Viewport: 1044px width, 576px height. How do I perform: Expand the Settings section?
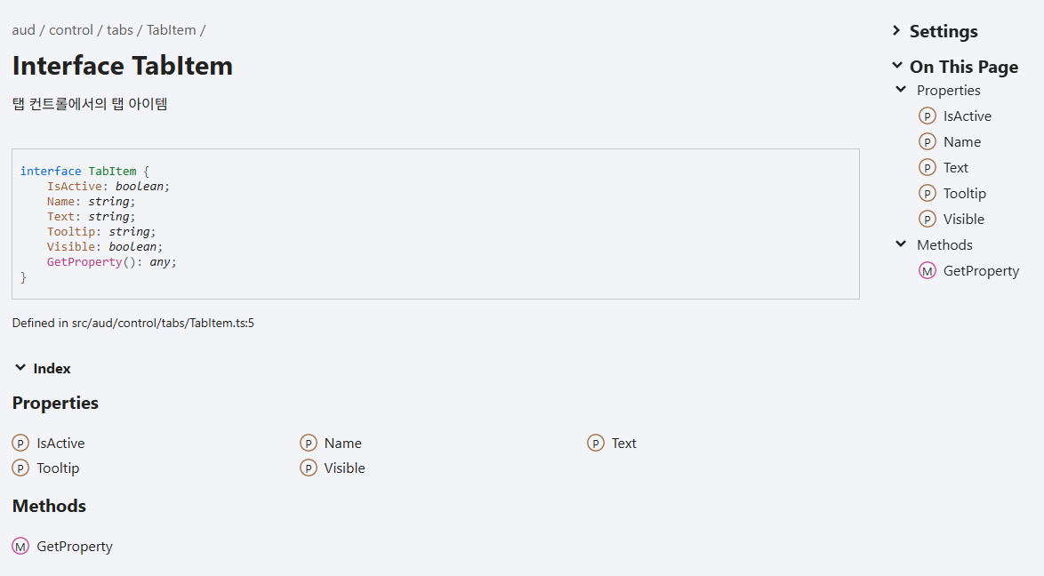896,31
